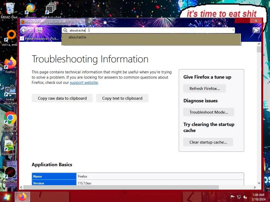Open the 'that but when' desktop shortcut
The width and height of the screenshot is (270, 202).
[x=51, y=10]
